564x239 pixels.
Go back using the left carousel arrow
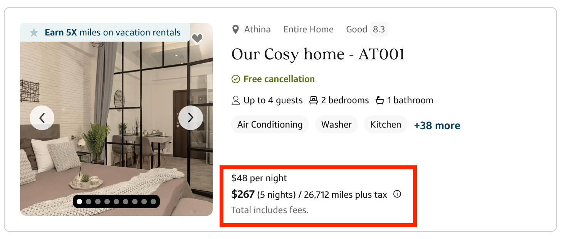42,118
